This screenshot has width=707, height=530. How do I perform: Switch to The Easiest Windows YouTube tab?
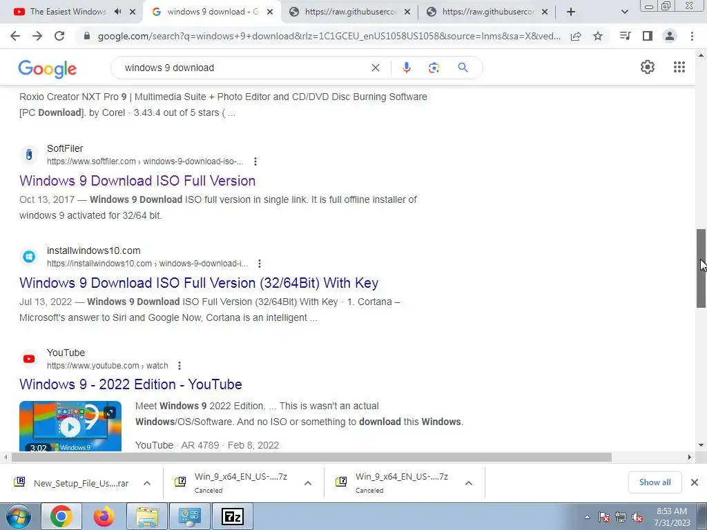click(68, 12)
